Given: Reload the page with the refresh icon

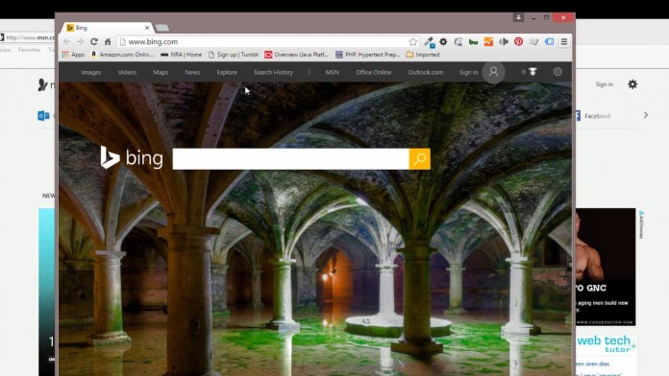Looking at the screenshot, I should (x=94, y=42).
